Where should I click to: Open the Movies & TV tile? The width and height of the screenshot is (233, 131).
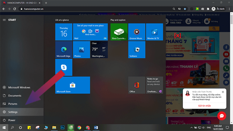154,32
